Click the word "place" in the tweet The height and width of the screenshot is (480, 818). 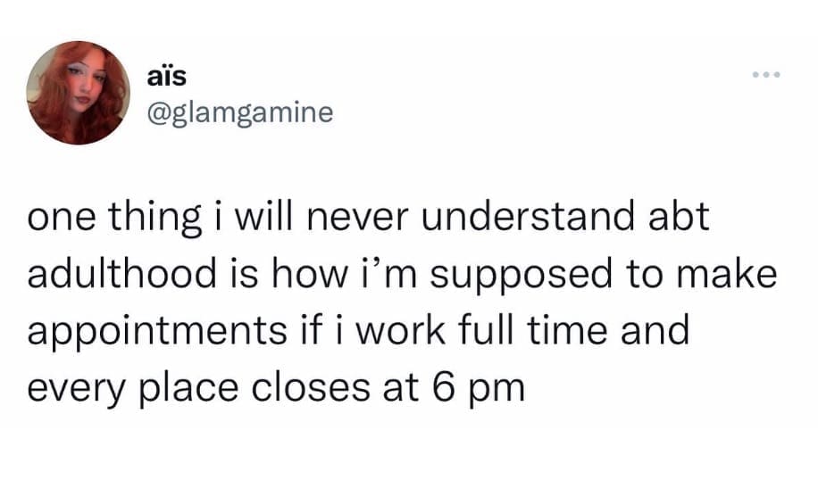[x=180, y=388]
